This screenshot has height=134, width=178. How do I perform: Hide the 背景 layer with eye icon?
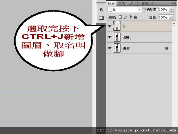(110, 48)
